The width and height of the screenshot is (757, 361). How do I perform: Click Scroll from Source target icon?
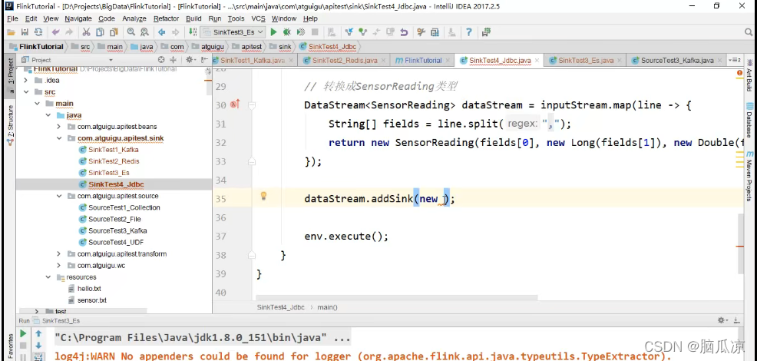coord(161,60)
